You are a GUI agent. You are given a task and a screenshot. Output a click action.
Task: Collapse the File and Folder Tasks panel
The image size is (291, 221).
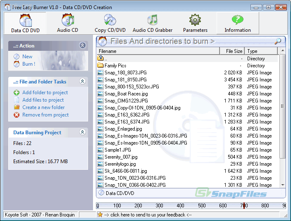(83, 81)
